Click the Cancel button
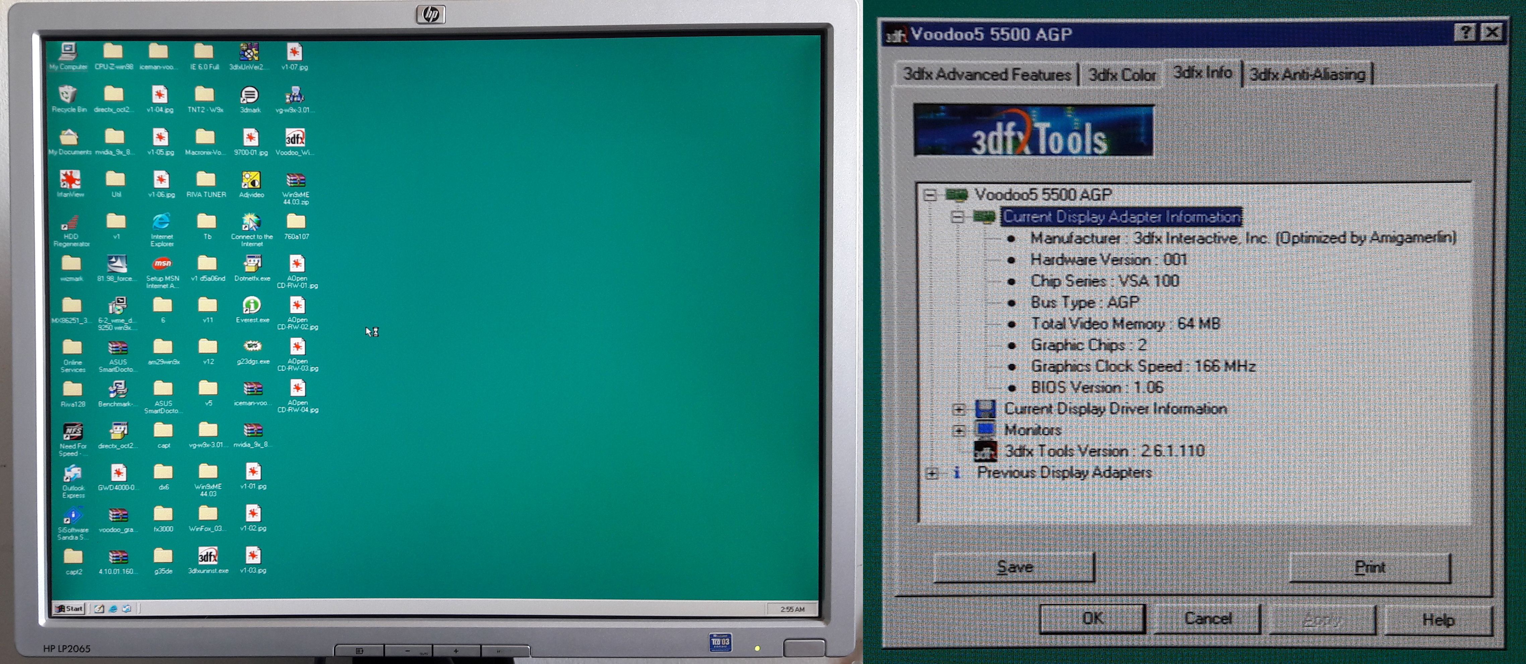The width and height of the screenshot is (1526, 664). pos(1208,618)
